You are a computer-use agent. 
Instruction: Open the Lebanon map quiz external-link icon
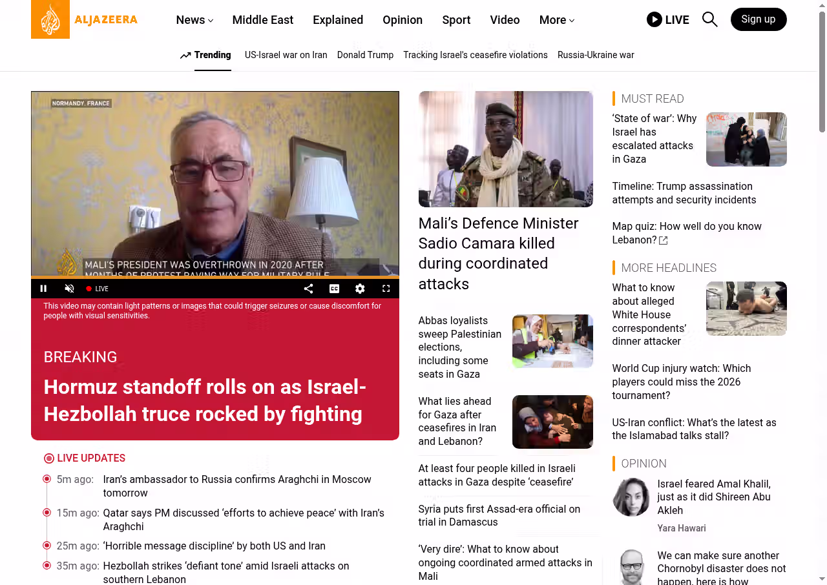(663, 241)
